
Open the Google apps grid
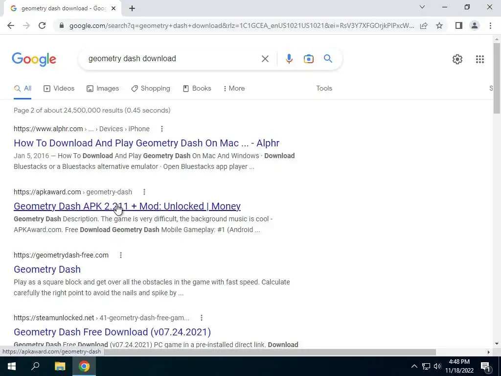(479, 59)
